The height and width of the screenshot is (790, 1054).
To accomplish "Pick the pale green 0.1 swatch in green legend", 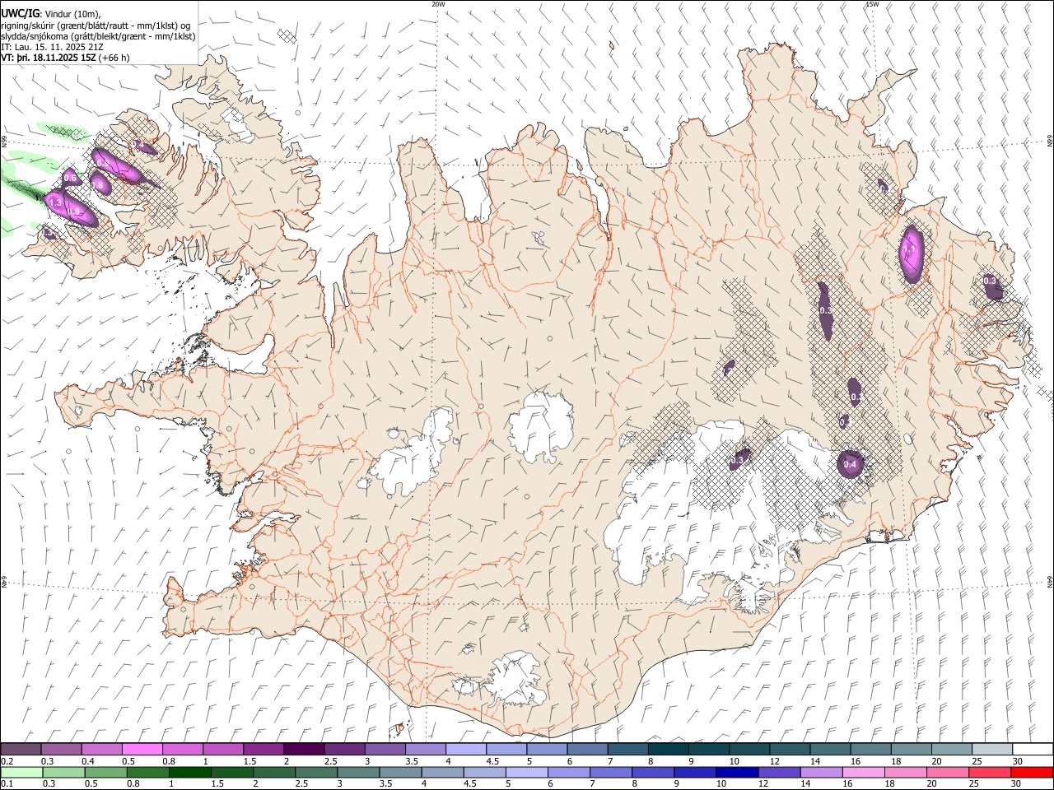I will [21, 772].
